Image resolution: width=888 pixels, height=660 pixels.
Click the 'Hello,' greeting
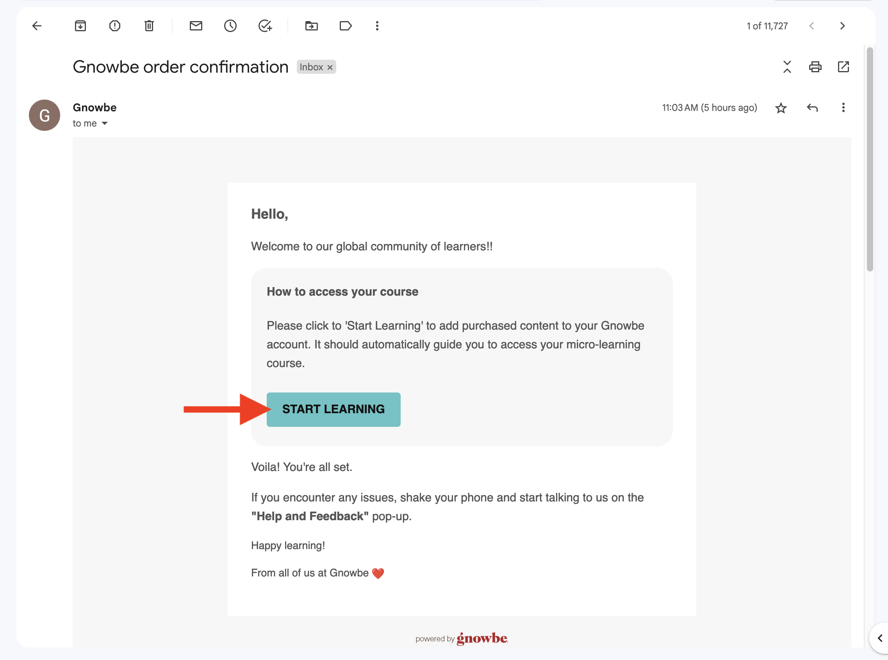coord(269,214)
